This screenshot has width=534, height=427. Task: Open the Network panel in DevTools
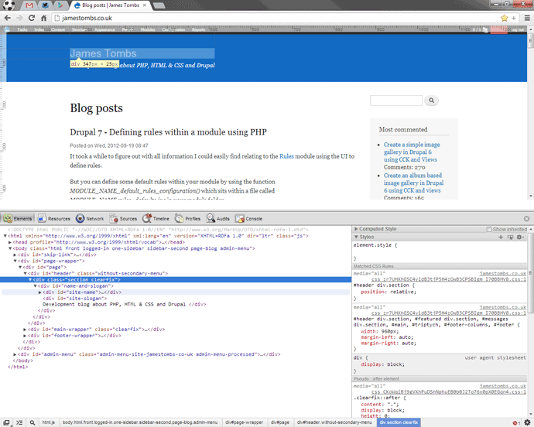pos(90,219)
